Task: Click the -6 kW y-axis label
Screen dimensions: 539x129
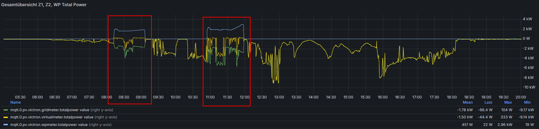Action: pyautogui.click(x=529, y=68)
